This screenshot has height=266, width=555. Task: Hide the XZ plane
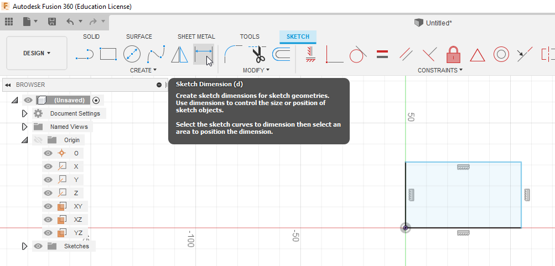coord(48,220)
